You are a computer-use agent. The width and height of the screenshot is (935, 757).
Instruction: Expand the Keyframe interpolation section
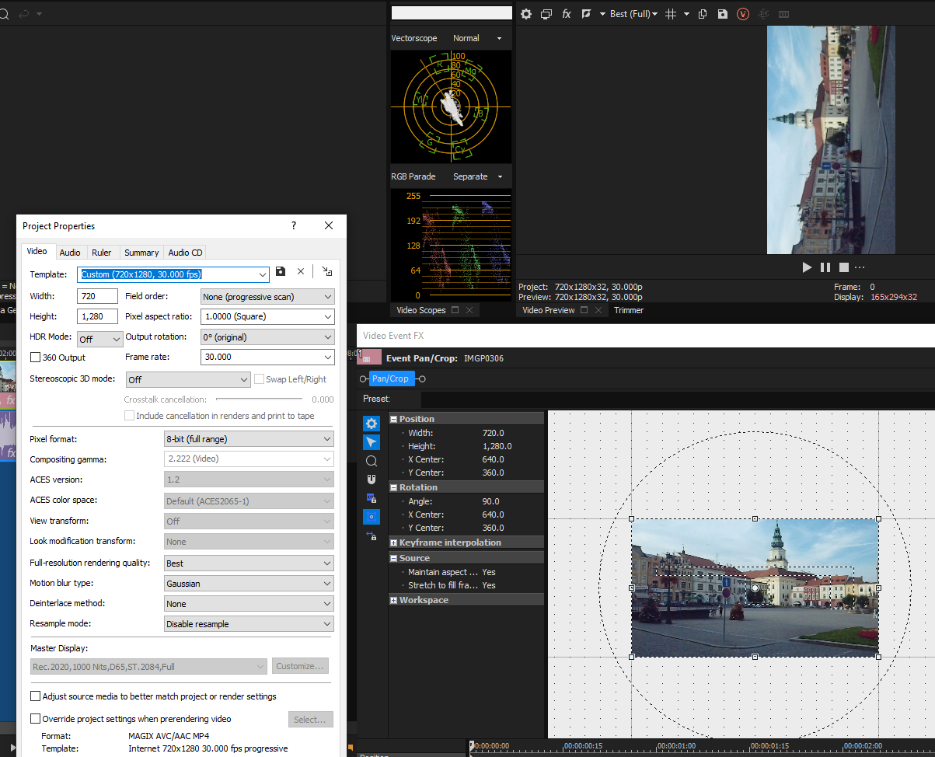[394, 542]
